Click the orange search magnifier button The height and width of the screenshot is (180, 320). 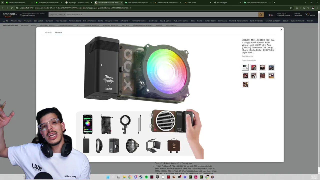tap(261, 15)
